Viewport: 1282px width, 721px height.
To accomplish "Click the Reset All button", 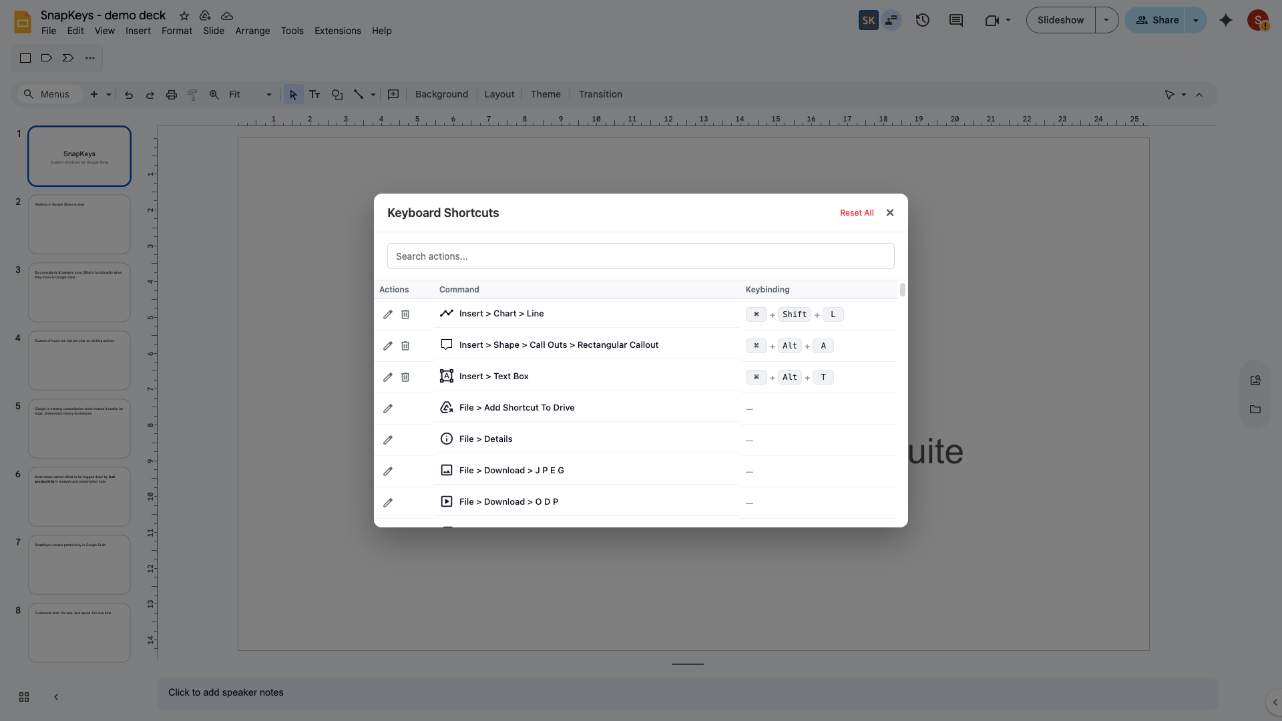I will tap(857, 212).
